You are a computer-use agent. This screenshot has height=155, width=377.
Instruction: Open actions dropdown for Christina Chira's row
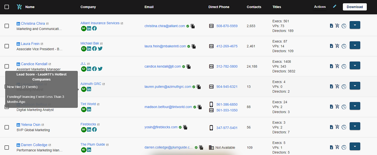(x=355, y=25)
